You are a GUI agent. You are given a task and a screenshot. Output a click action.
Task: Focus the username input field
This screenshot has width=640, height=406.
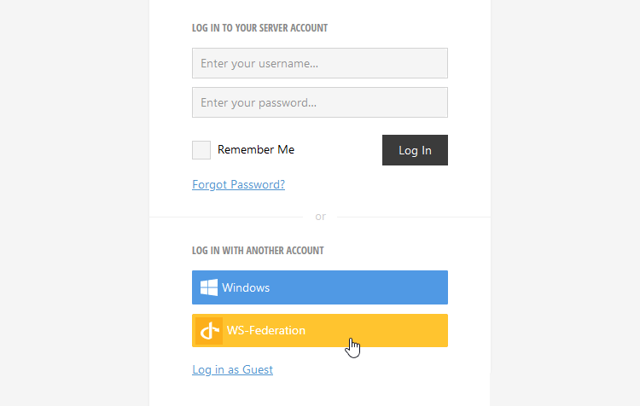[x=320, y=63]
